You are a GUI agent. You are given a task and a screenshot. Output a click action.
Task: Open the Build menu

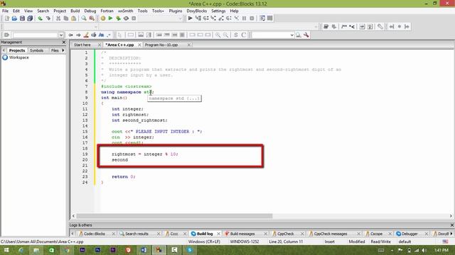coord(75,11)
